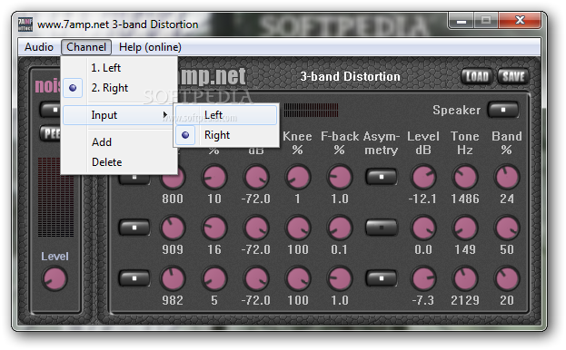566x350 pixels.
Task: Click the knob showing value 5
Action: coord(214,278)
